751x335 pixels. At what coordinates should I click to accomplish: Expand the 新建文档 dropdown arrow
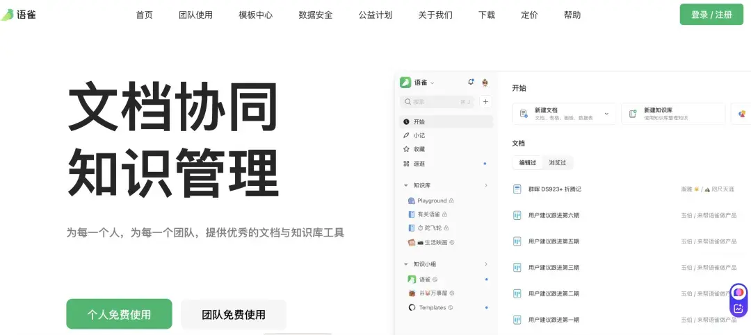pos(606,114)
